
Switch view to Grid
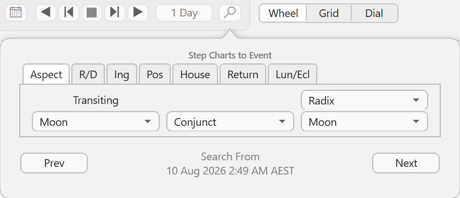[x=329, y=13]
